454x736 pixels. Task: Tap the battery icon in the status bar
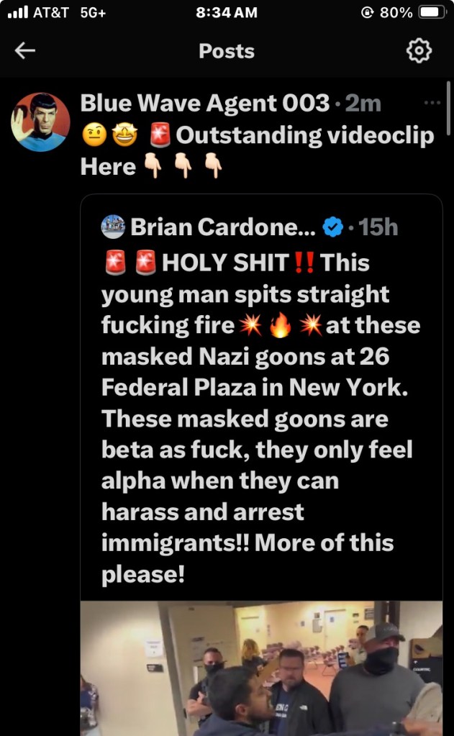point(432,12)
